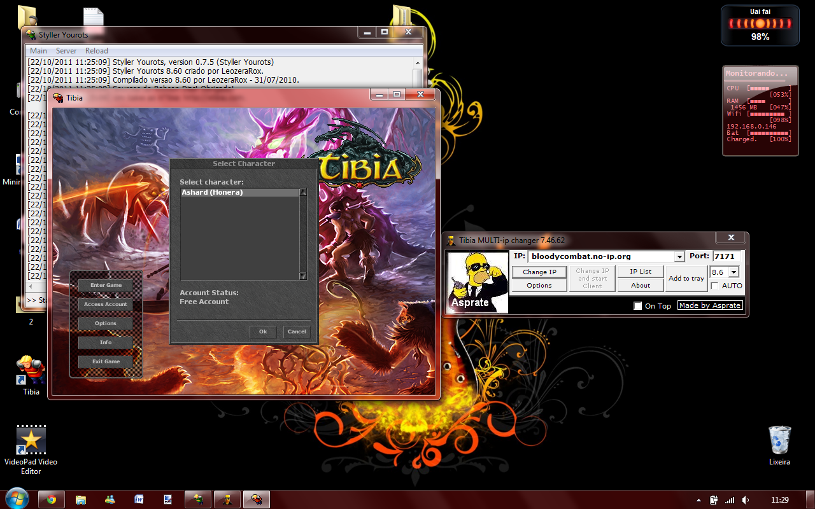Image resolution: width=815 pixels, height=509 pixels.
Task: Click log line 'Compilado versao 8.60 por LeozeraRox'
Action: click(x=163, y=80)
